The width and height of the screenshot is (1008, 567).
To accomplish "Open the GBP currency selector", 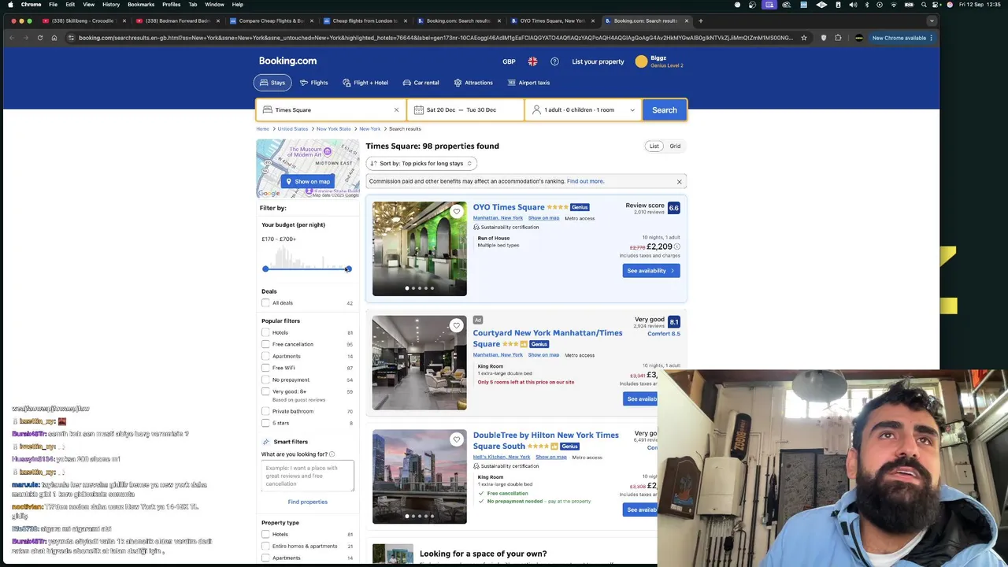I will click(509, 61).
